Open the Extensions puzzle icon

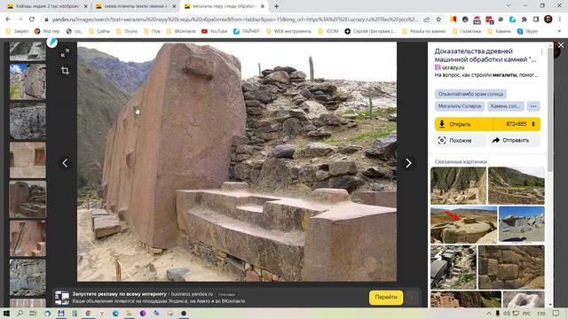525,19
